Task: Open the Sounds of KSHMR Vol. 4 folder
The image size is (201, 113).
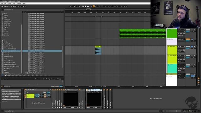Action: tap(10, 49)
